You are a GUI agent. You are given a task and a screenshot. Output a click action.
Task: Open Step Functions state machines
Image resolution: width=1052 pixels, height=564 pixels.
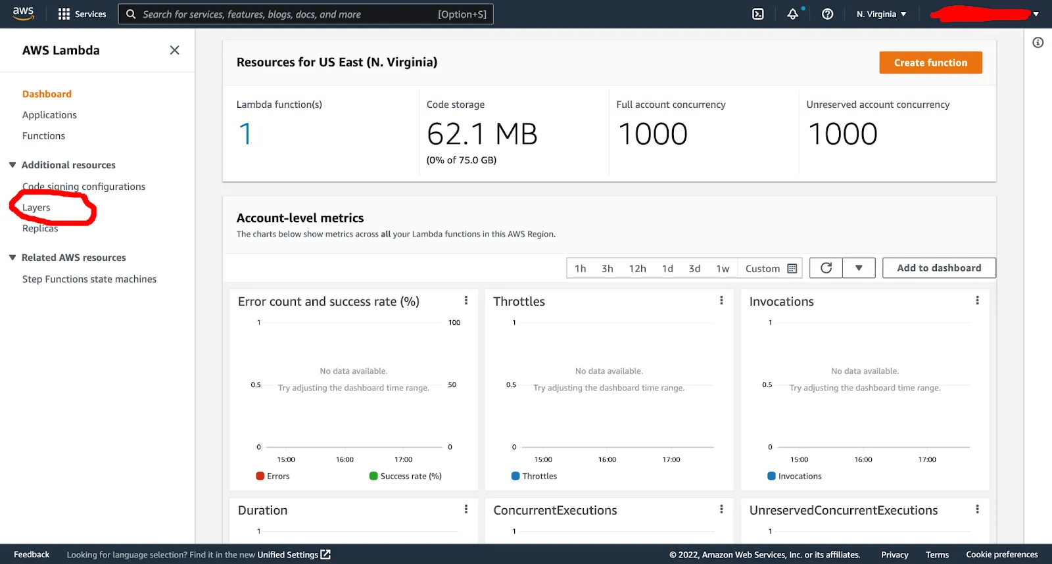tap(89, 279)
